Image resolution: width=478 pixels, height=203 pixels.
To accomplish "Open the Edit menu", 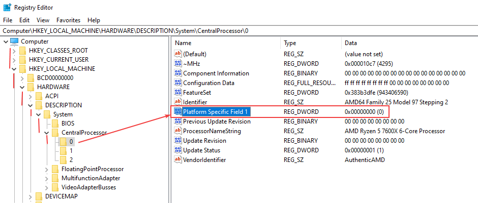I will 24,20.
